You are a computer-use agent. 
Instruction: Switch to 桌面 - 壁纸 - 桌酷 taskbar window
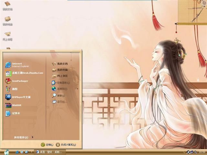49,152
